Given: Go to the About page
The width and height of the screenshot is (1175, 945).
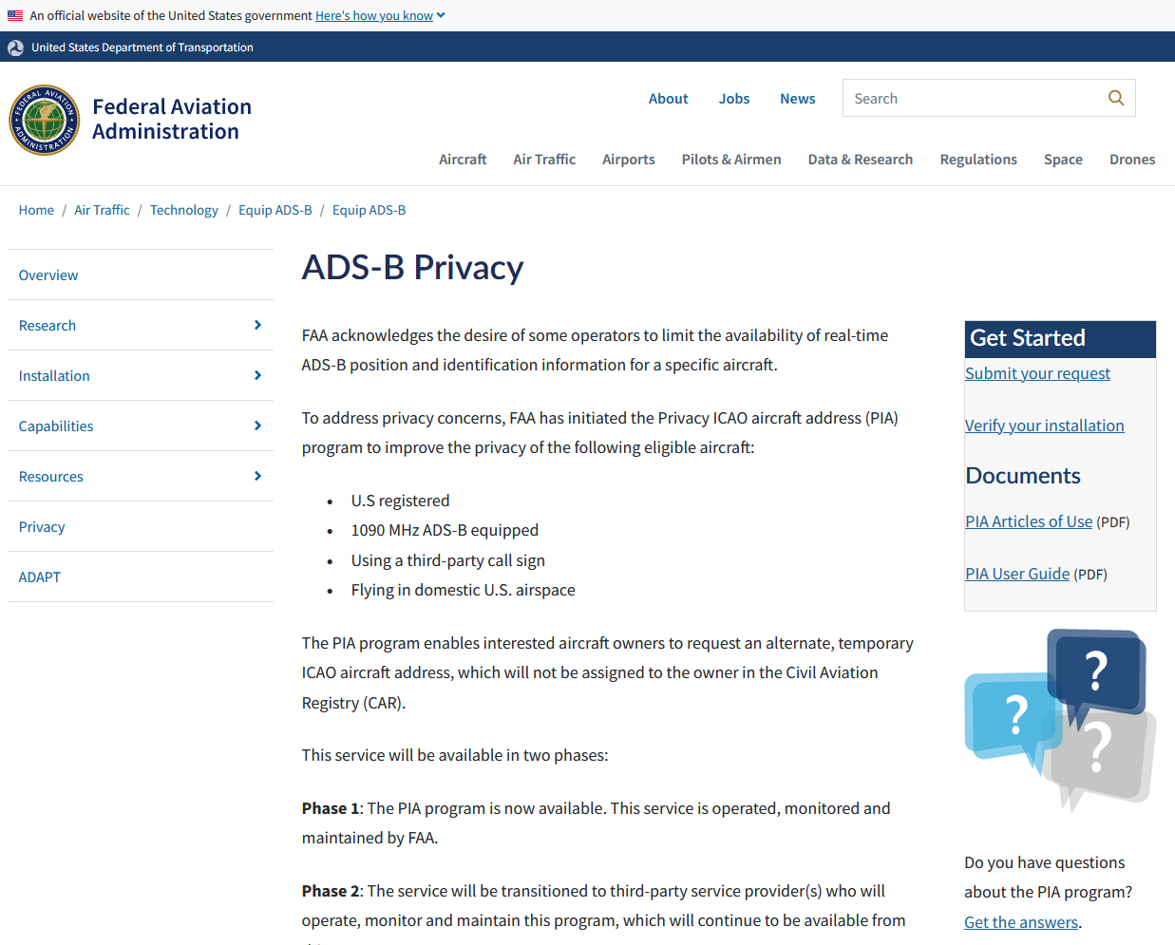Looking at the screenshot, I should tap(669, 99).
